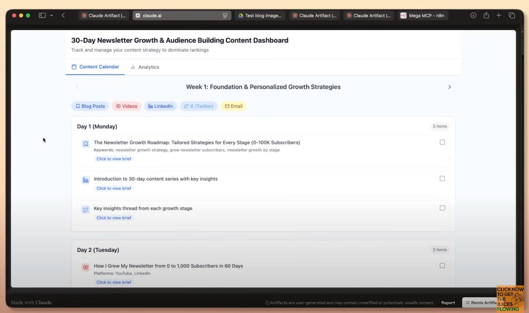View brief for Introduction to 30-day series
The width and height of the screenshot is (529, 313).
[114, 188]
